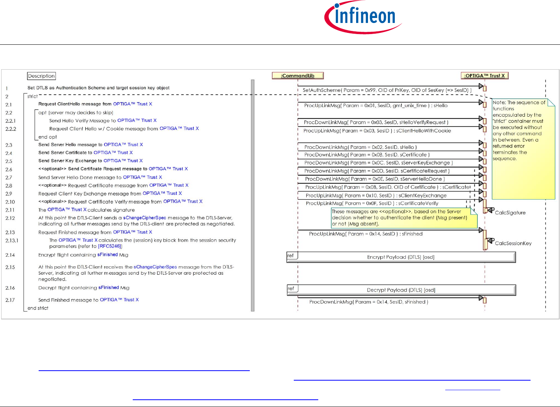Viewport: 560px width, 407px height.
Task: Open OPTIGA Trust X link in step 2.6
Action: (x=168, y=169)
